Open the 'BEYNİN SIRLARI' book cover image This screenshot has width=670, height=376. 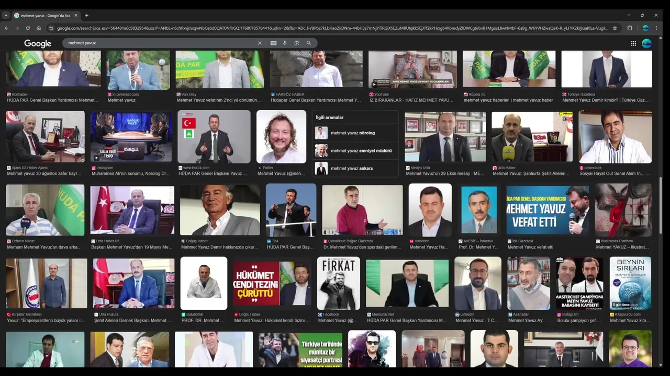(630, 283)
